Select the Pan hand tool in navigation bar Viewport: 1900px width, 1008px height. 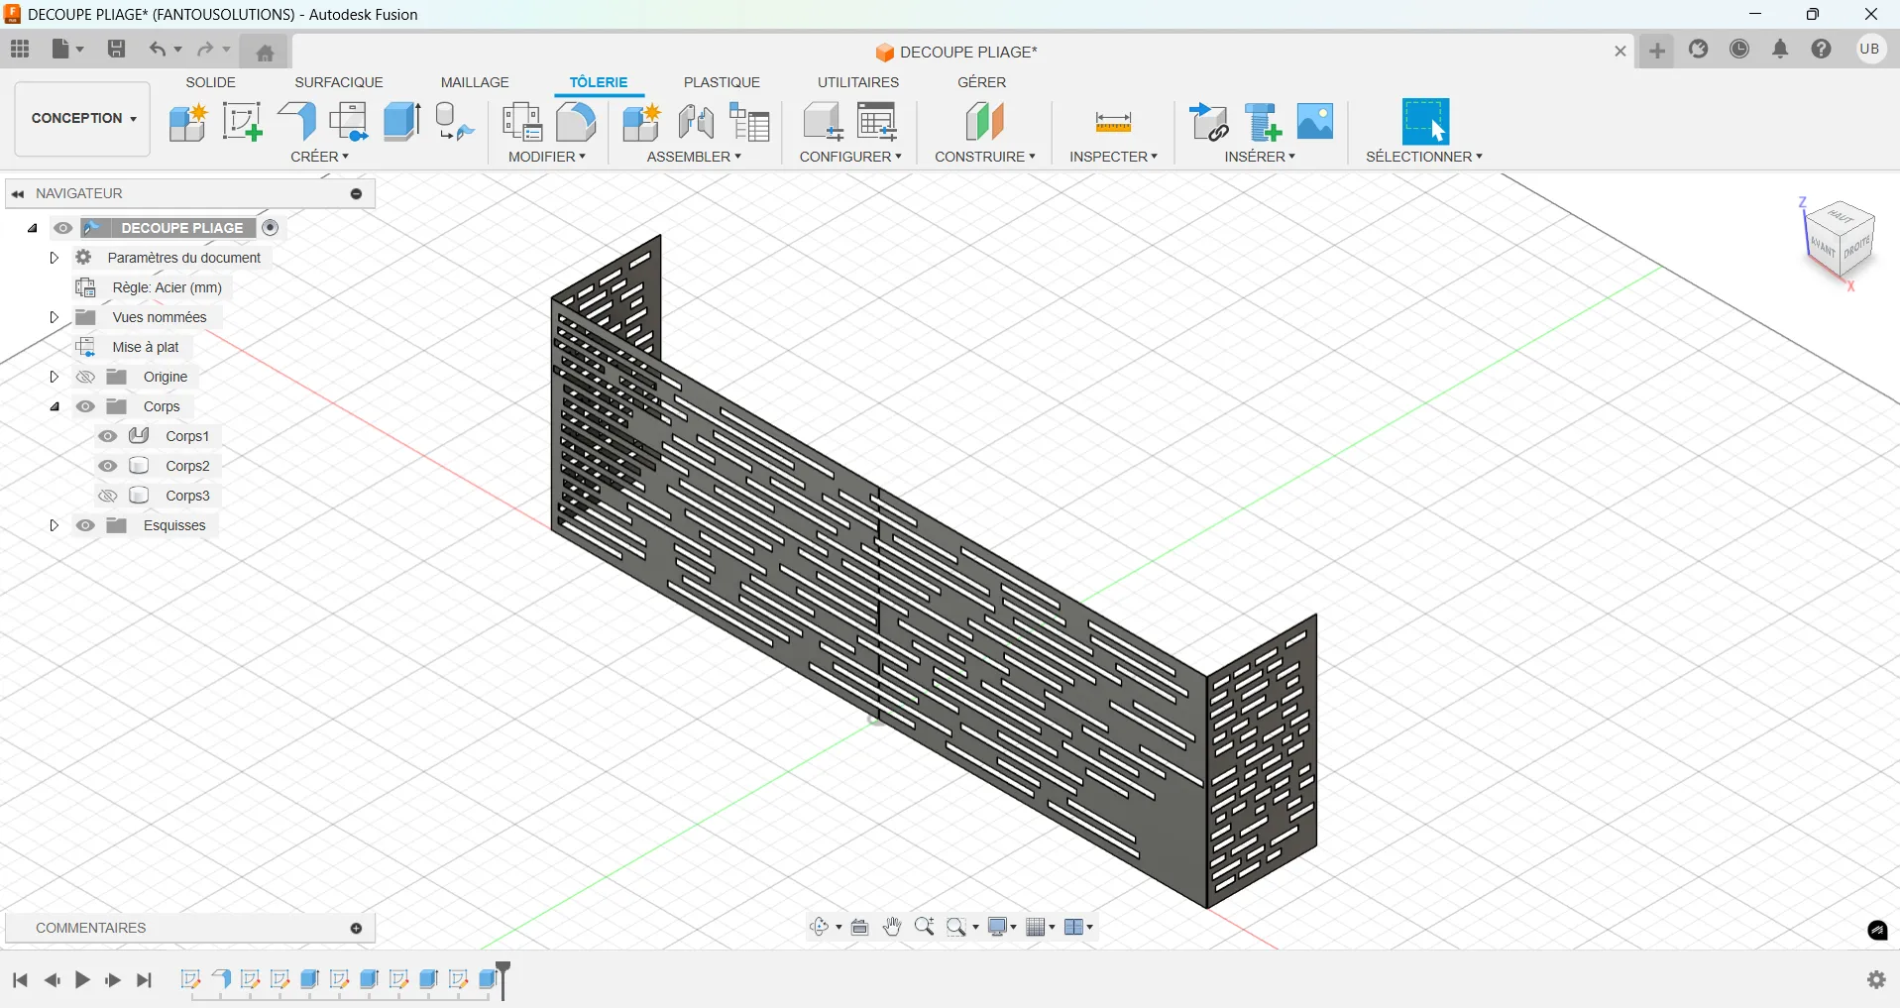(x=892, y=927)
